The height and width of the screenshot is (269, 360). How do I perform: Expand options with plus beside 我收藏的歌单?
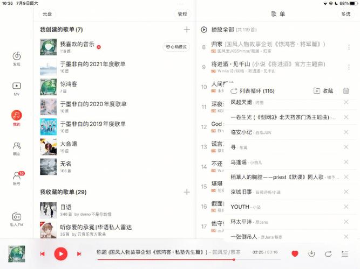[x=187, y=192]
